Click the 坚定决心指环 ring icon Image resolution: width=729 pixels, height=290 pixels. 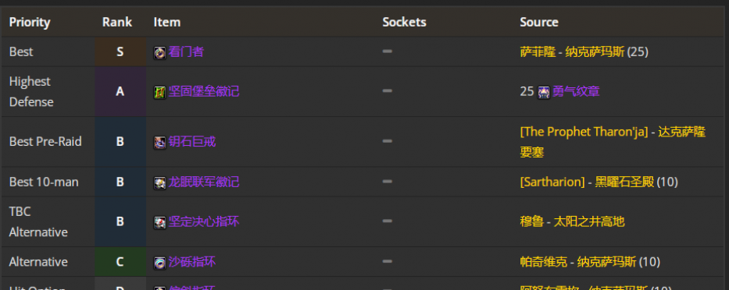(160, 223)
